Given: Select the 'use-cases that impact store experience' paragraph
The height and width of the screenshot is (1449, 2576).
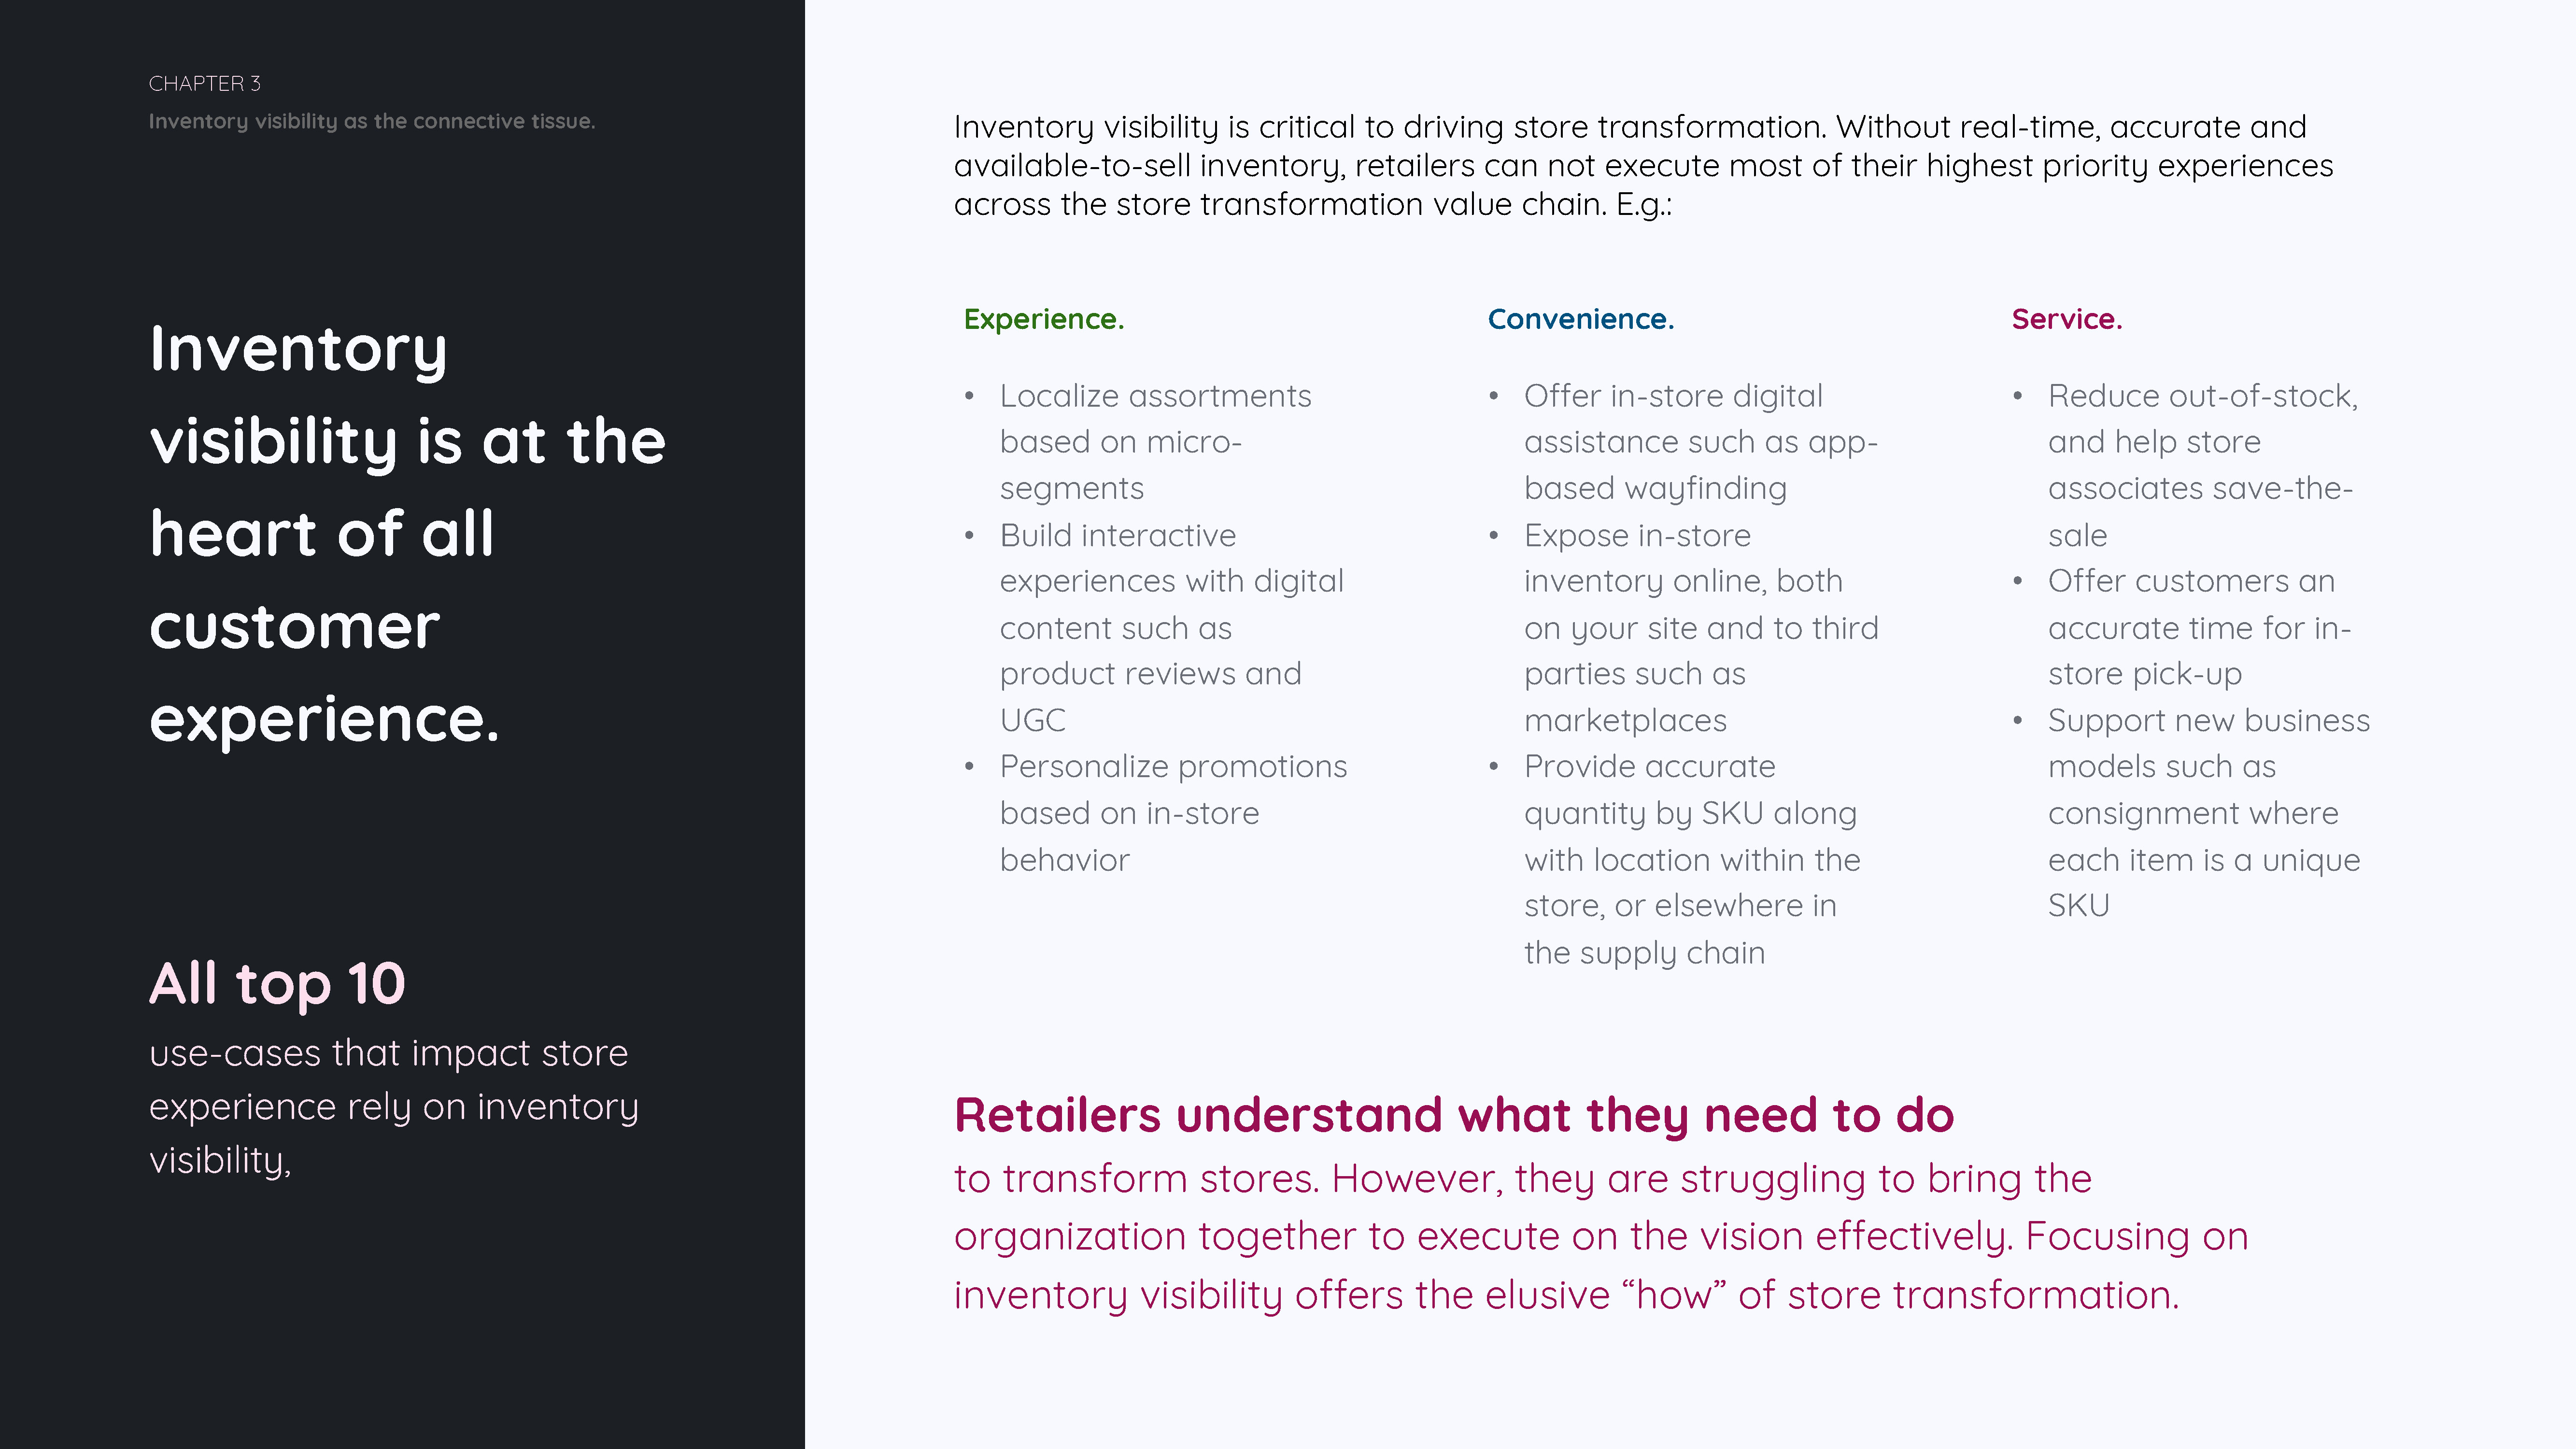Looking at the screenshot, I should [x=393, y=1106].
